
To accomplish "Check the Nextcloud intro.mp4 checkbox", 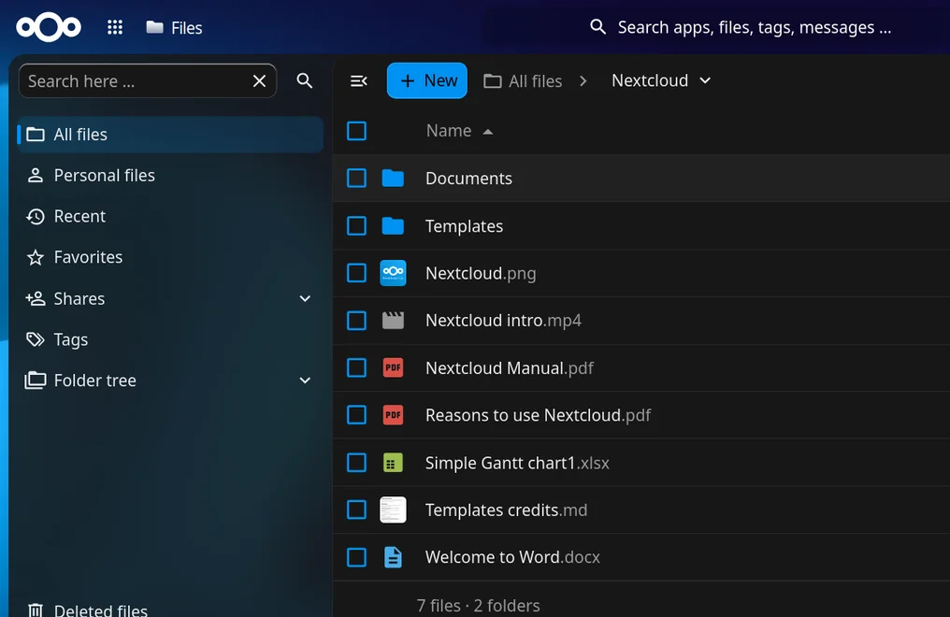I will [357, 321].
